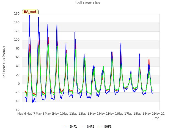Click the 60 y-axis tick label

point(18,57)
